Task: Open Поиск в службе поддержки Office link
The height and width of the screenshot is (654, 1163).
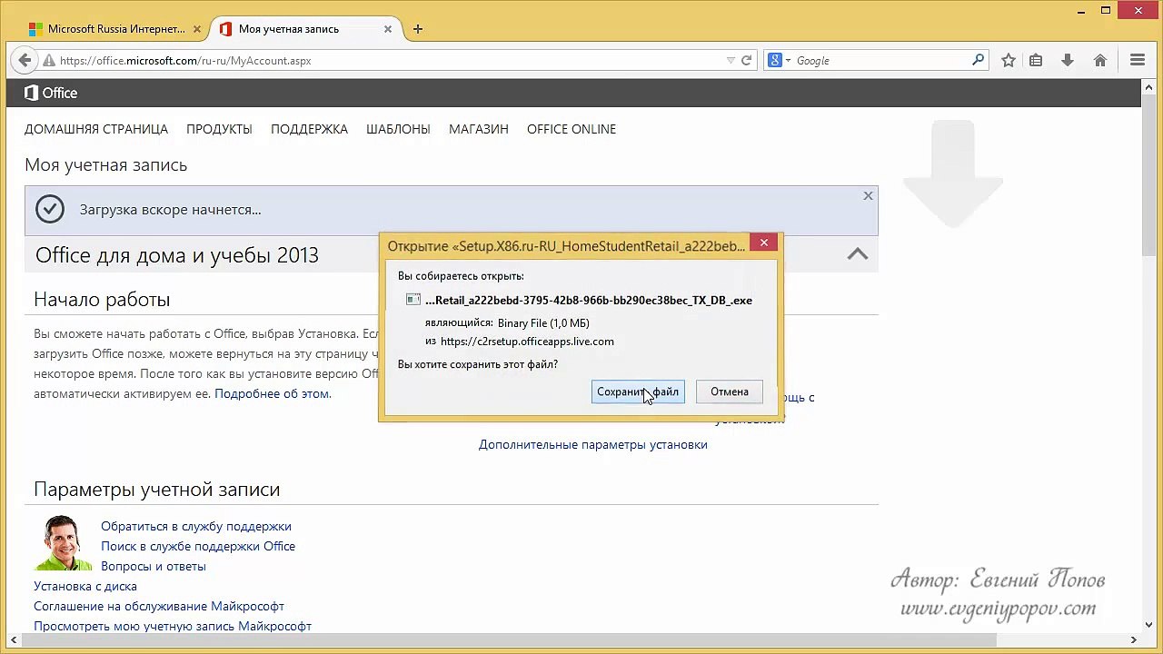Action: 198,546
